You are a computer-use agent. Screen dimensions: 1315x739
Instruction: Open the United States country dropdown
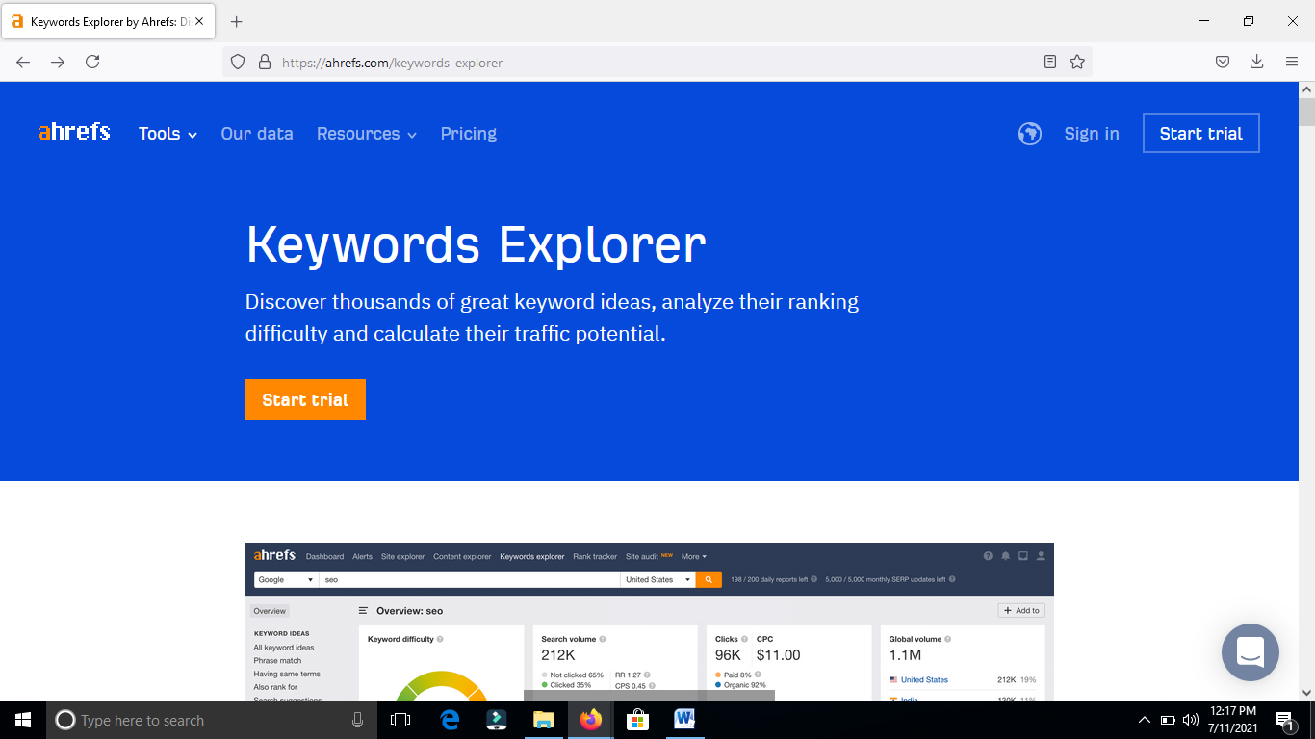(x=657, y=579)
